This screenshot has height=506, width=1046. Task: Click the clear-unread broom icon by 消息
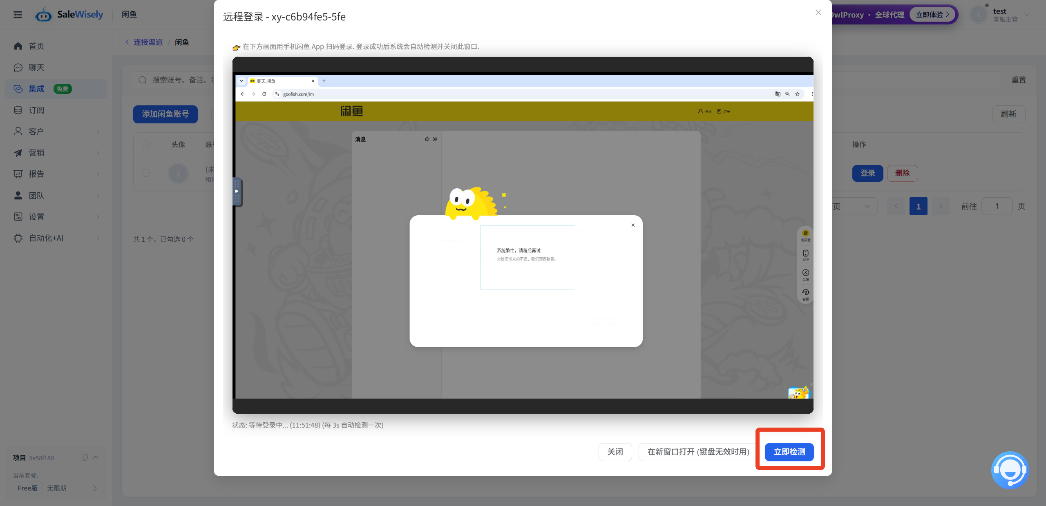tap(427, 139)
